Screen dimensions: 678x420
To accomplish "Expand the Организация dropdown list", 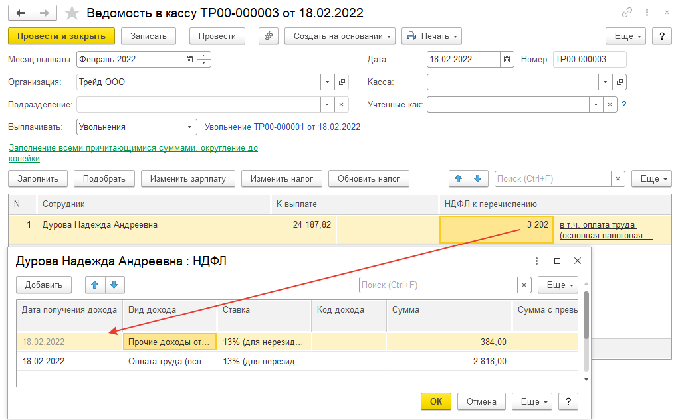I will click(x=327, y=82).
